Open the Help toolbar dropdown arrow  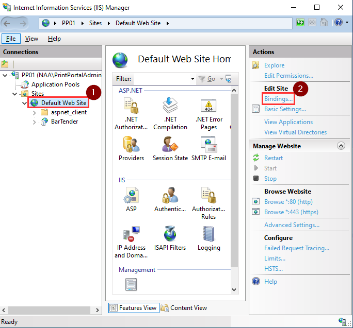pos(347,23)
